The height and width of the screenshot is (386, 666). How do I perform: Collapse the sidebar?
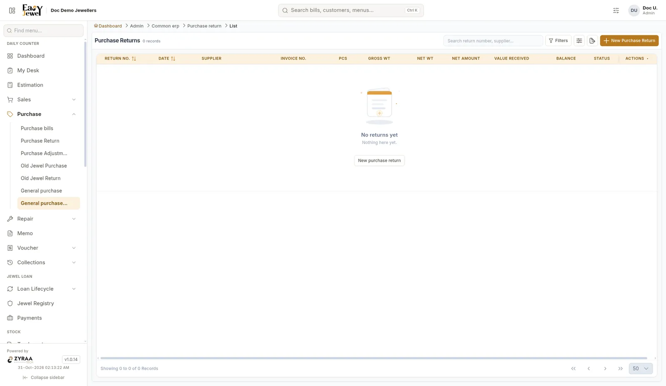click(x=44, y=378)
